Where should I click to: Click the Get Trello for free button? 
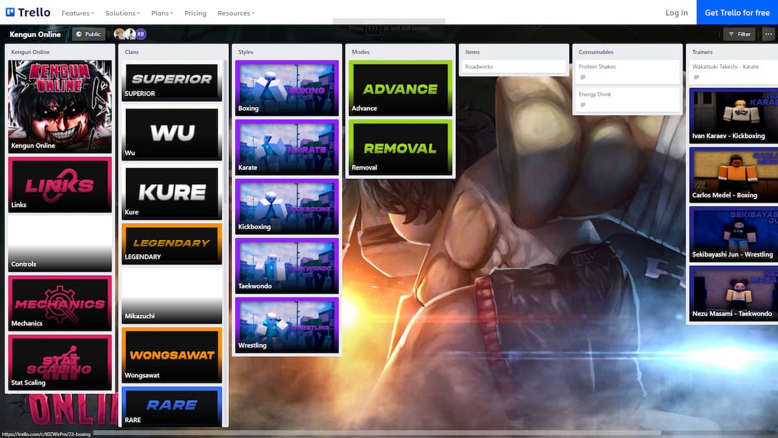tap(737, 12)
